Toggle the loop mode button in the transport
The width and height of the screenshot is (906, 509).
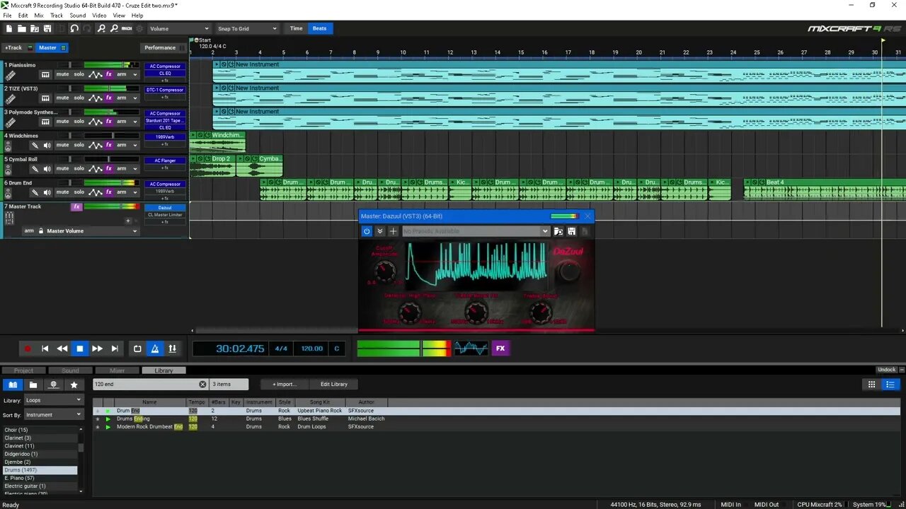pyautogui.click(x=137, y=349)
